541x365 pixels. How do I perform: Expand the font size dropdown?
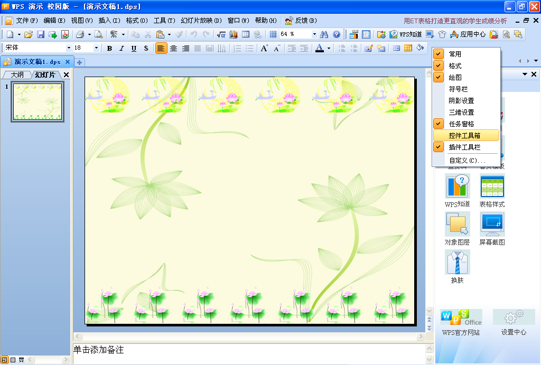(96, 48)
